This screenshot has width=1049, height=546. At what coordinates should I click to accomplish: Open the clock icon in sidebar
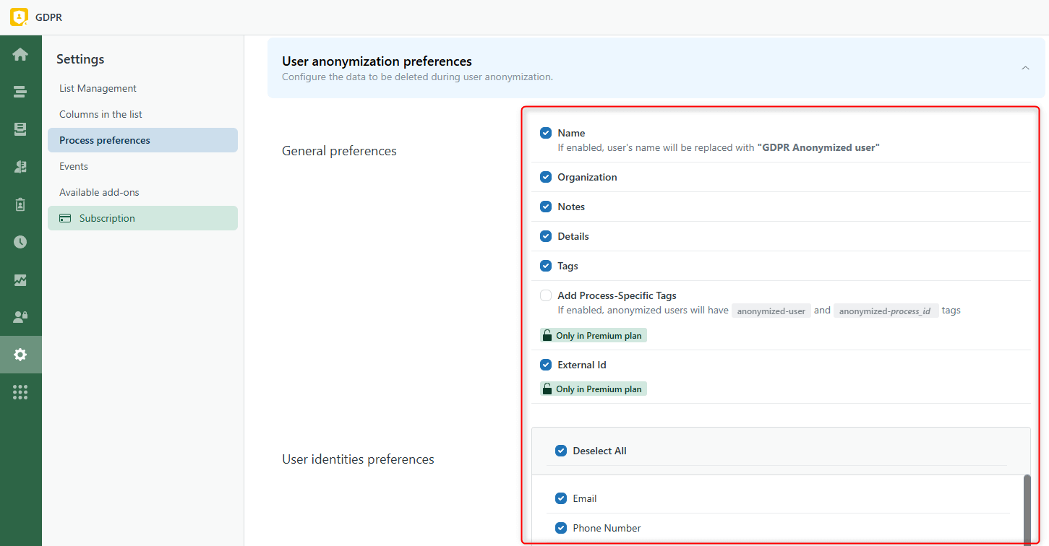tap(20, 242)
